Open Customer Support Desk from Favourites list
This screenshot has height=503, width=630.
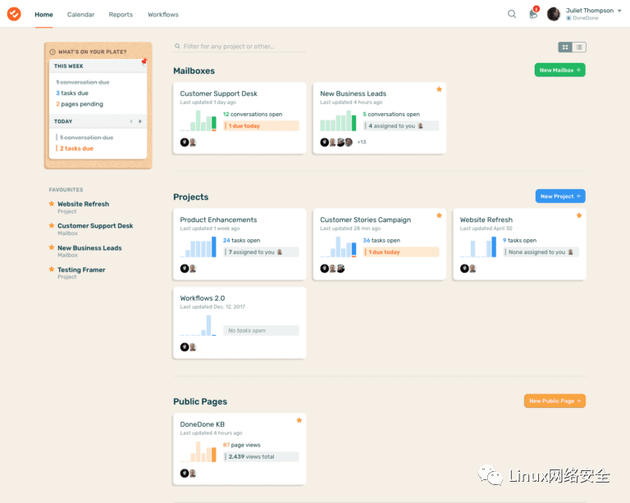pos(95,226)
